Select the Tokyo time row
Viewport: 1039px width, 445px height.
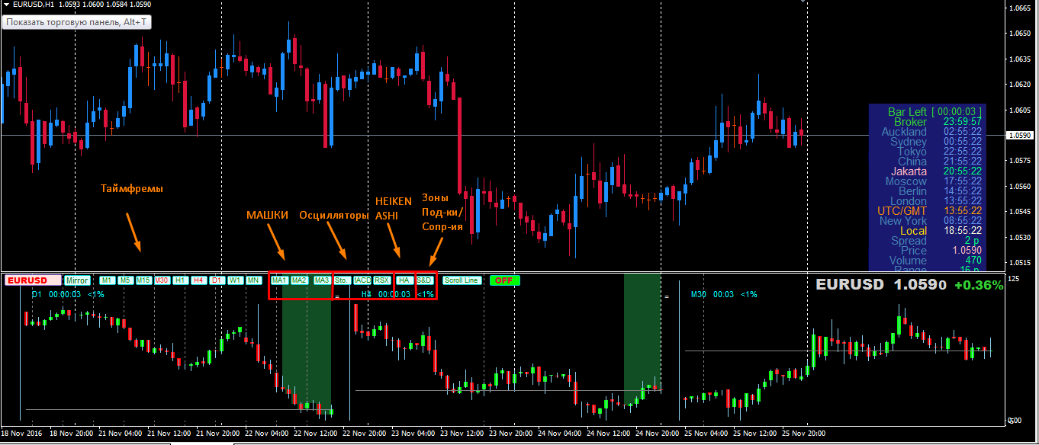pyautogui.click(x=940, y=152)
